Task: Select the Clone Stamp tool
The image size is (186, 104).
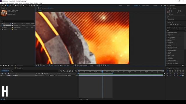Action: [32, 5]
